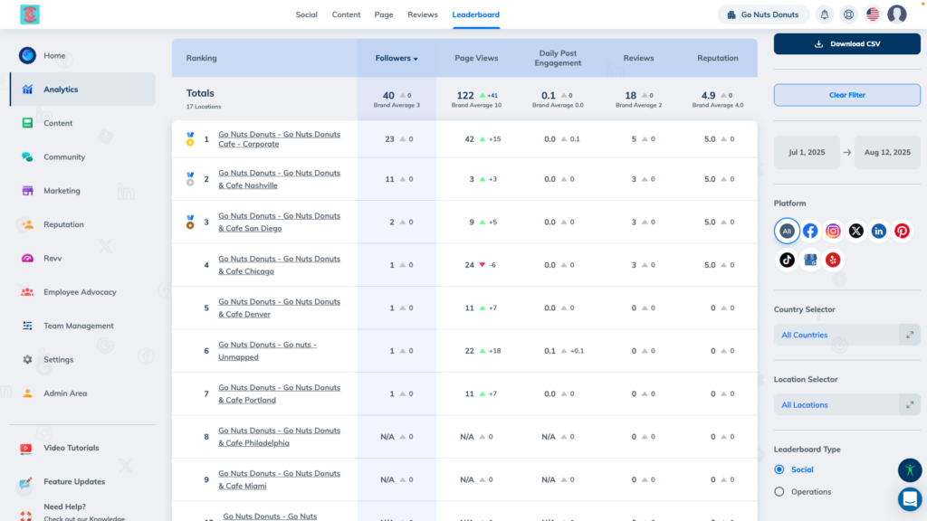Click gold medal icon for rank 1
The width and height of the screenshot is (927, 521).
[190, 139]
